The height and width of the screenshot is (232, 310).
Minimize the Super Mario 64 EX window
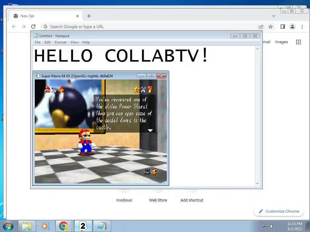point(141,76)
